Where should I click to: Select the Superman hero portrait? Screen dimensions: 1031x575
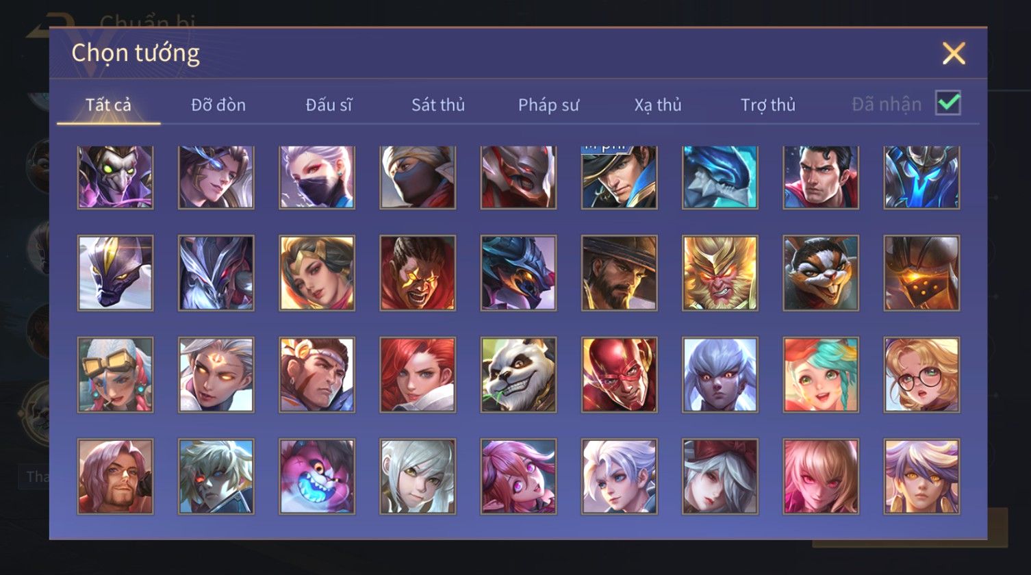tap(821, 177)
